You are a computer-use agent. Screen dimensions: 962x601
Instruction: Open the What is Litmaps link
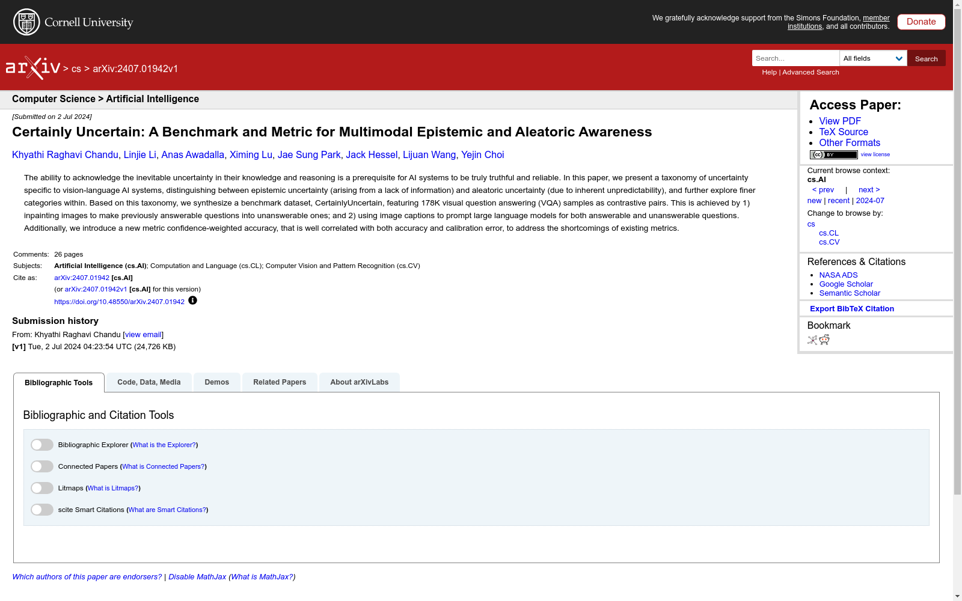pos(113,488)
